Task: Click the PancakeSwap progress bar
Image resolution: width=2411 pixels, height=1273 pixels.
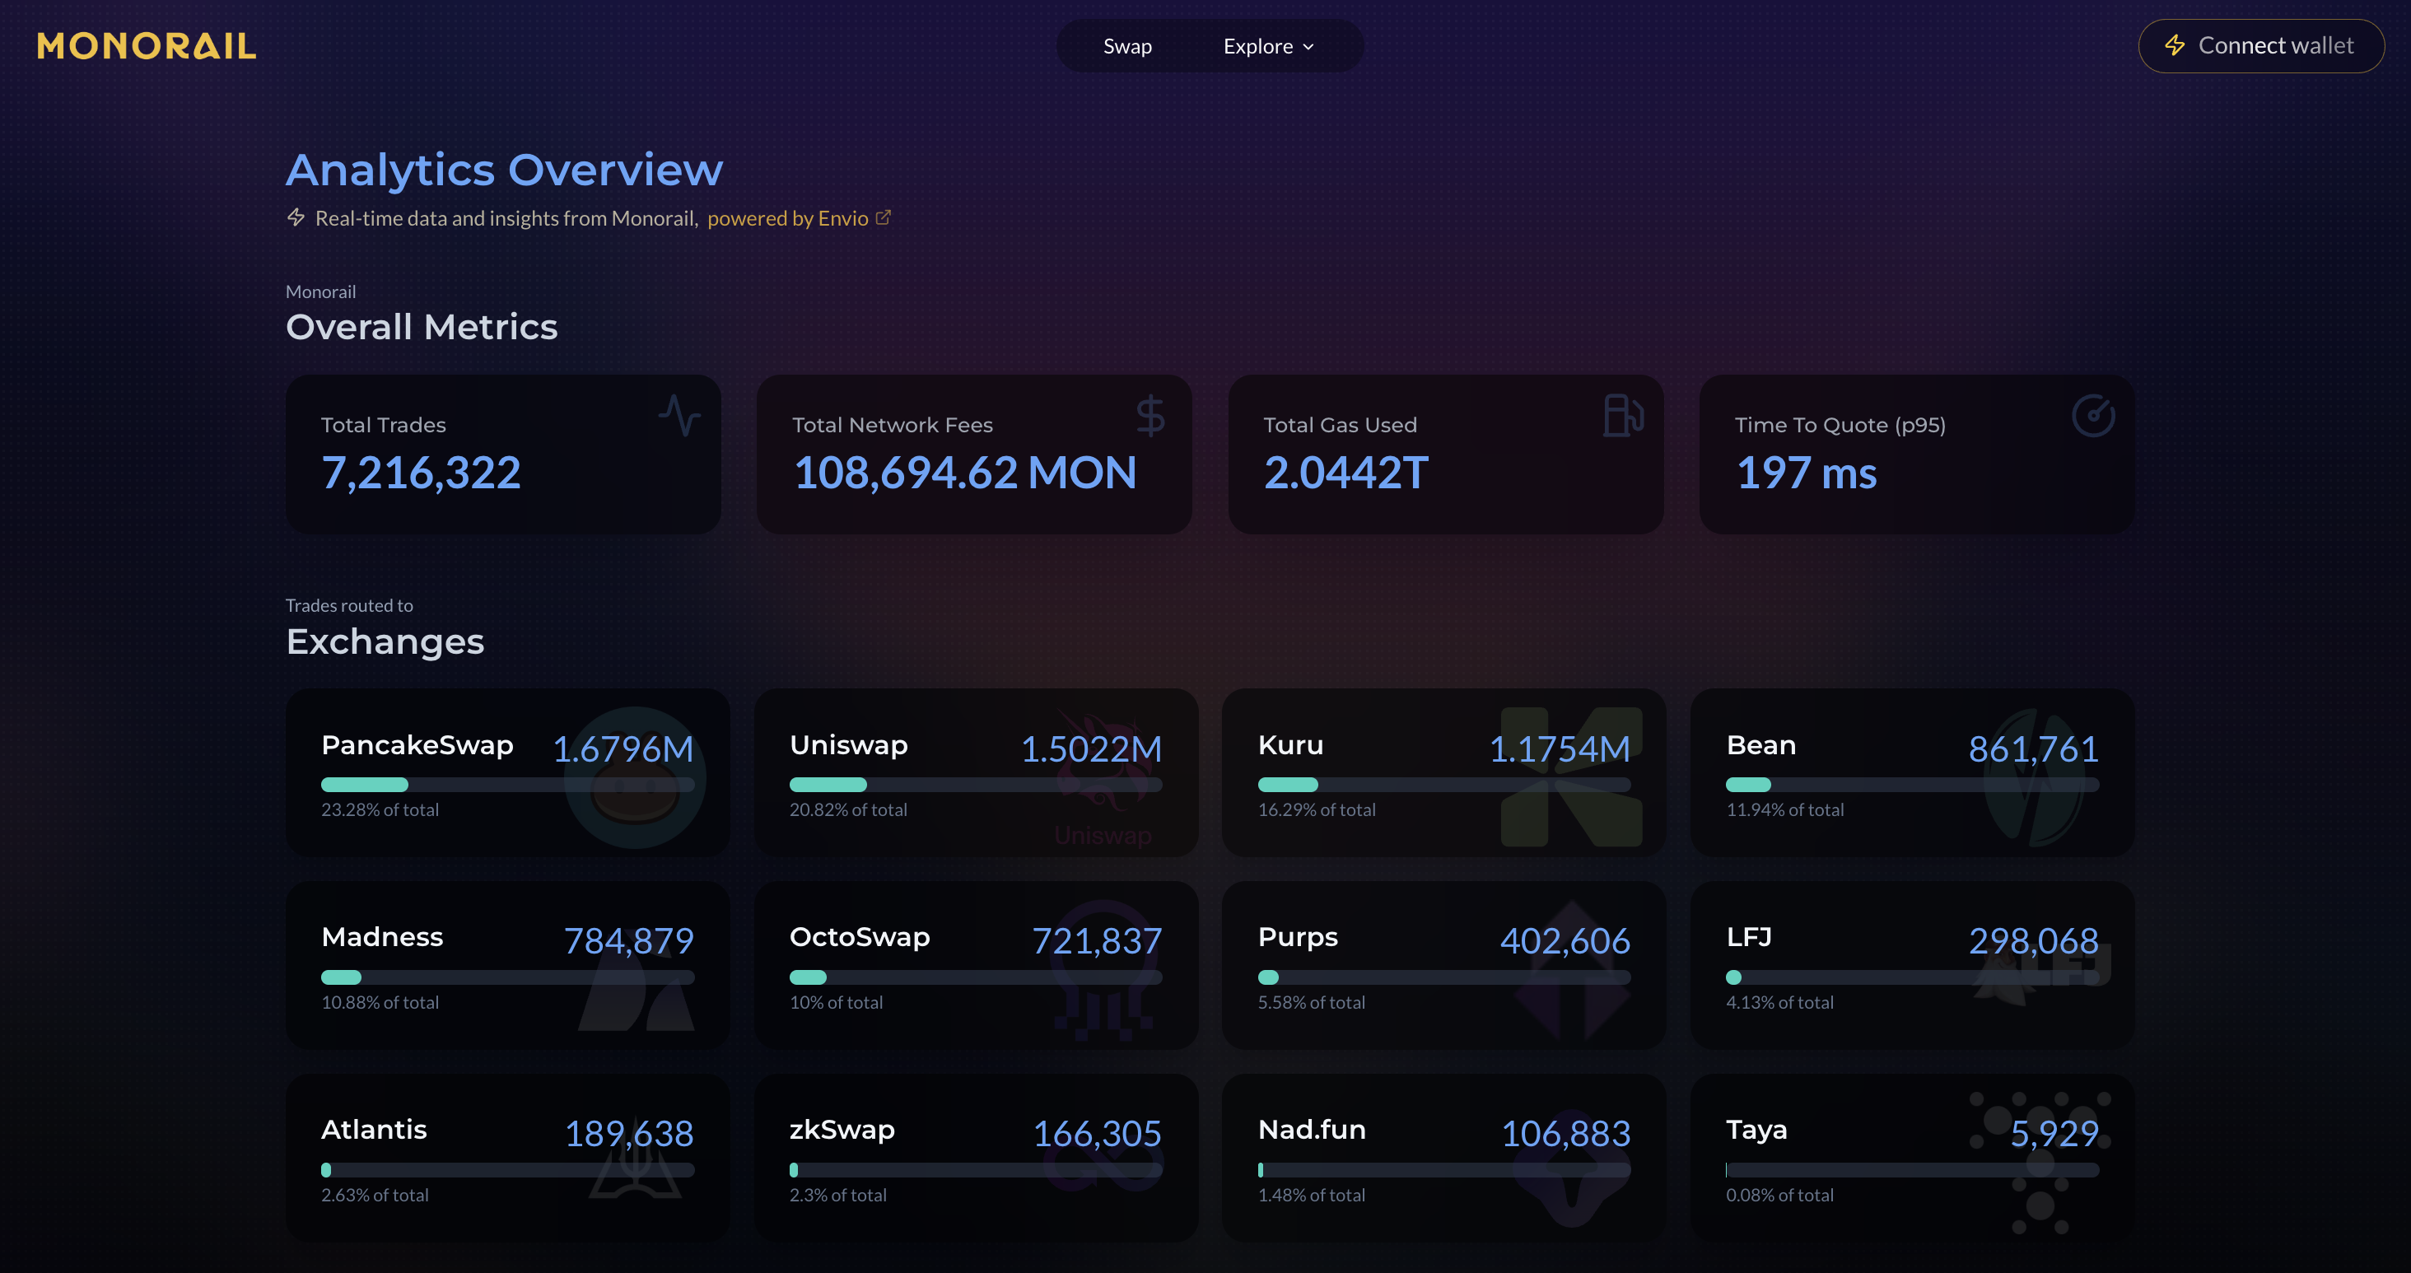Action: pos(507,785)
